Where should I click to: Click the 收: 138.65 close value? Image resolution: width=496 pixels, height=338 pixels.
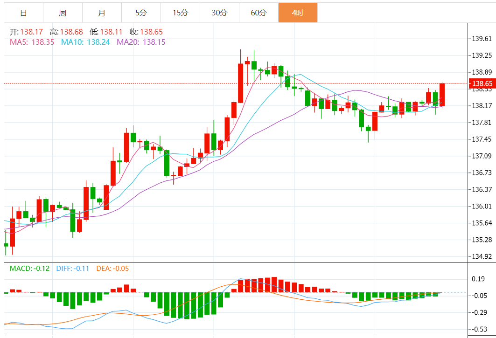146,32
